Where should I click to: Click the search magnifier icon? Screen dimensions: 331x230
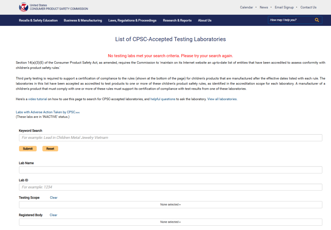[x=317, y=20]
